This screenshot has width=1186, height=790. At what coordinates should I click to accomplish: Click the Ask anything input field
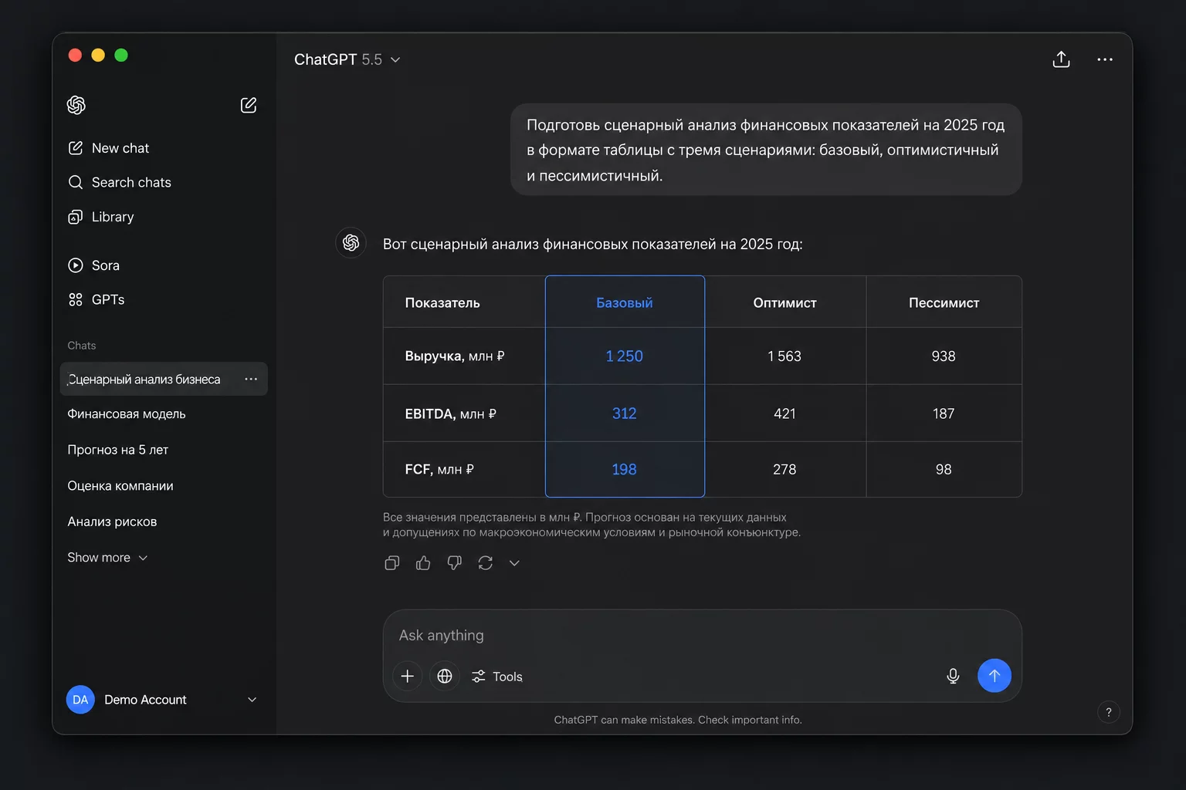pos(702,636)
